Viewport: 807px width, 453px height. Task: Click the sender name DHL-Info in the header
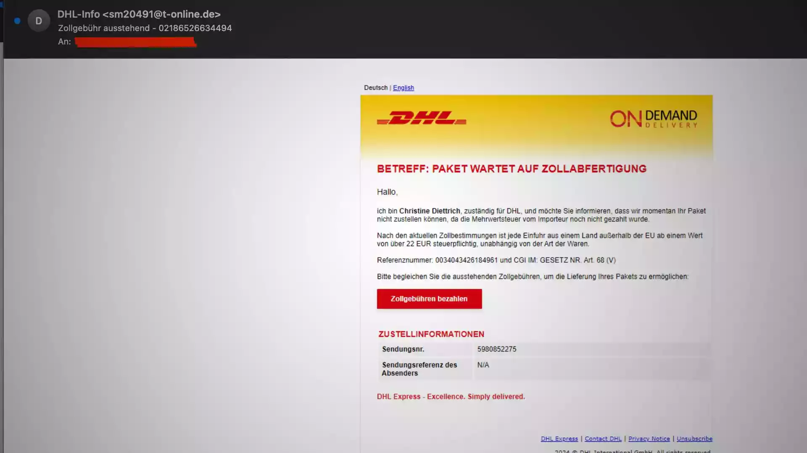pyautogui.click(x=79, y=14)
